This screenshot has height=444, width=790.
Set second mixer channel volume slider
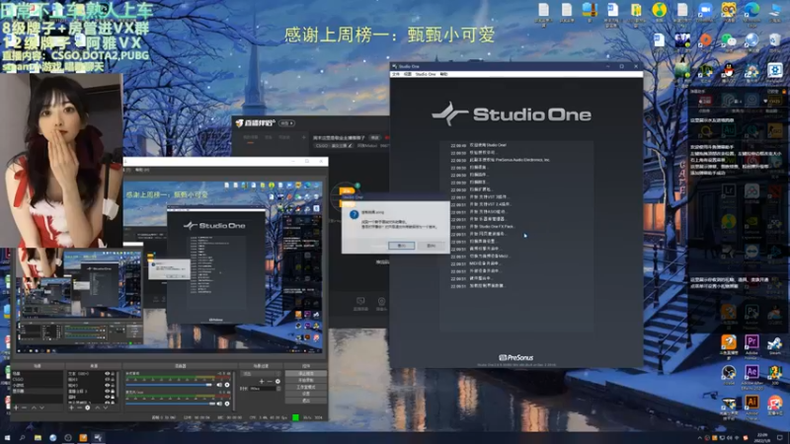pos(169,404)
